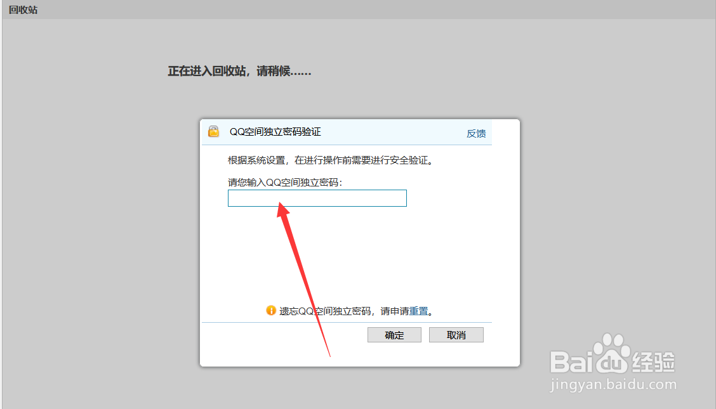The image size is (716, 409).
Task: Click the 重置 password reset link
Action: pyautogui.click(x=418, y=311)
